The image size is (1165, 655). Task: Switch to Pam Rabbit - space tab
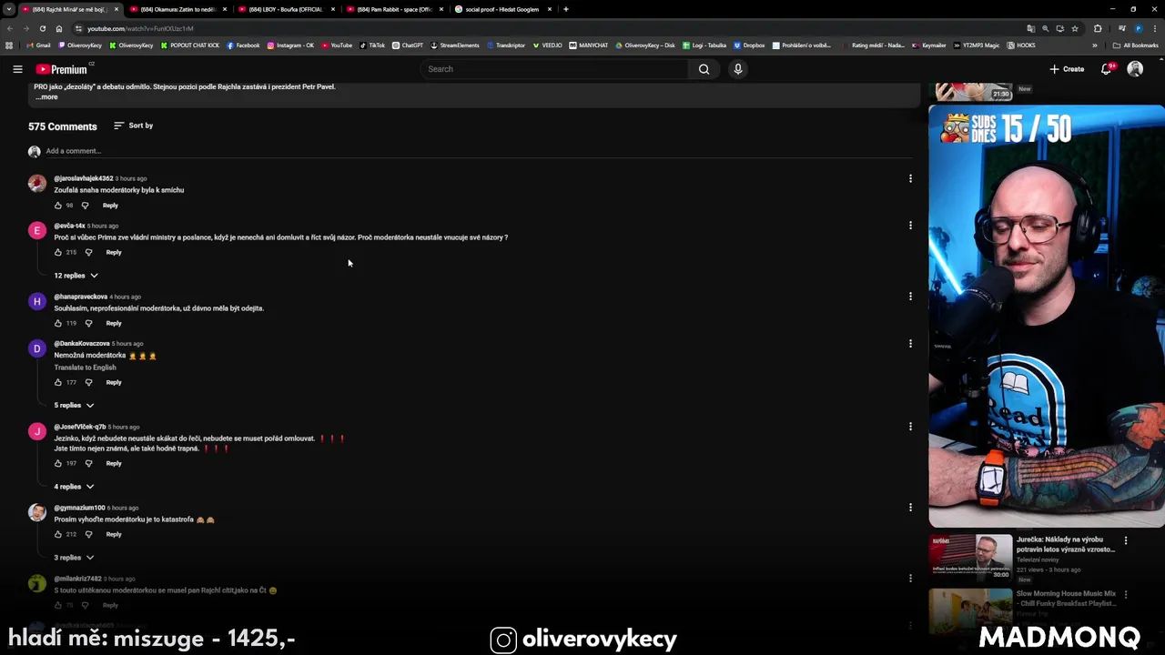click(x=394, y=9)
